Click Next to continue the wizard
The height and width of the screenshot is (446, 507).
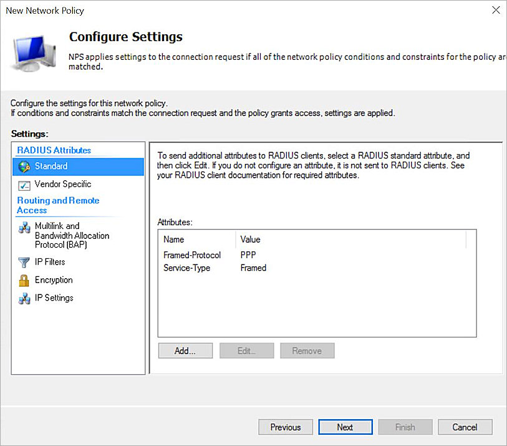pos(345,427)
